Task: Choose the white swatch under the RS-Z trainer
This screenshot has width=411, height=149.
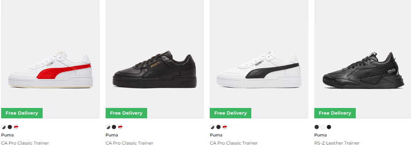Action: pyautogui.click(x=323, y=127)
